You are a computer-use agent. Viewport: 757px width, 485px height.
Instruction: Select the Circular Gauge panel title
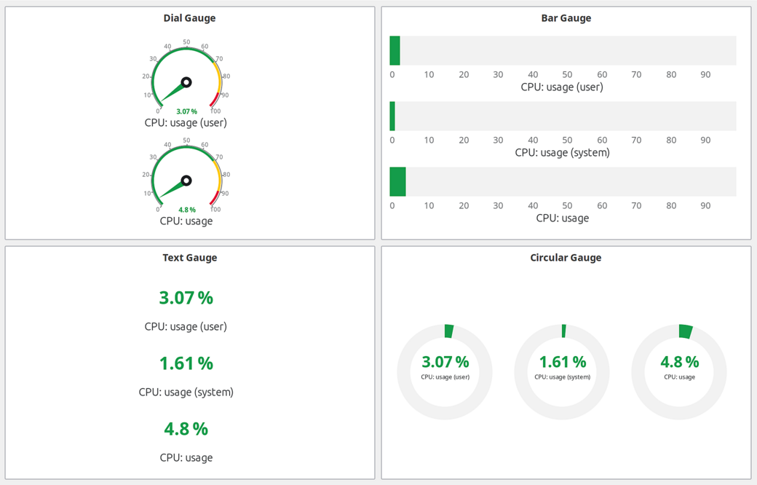click(566, 257)
